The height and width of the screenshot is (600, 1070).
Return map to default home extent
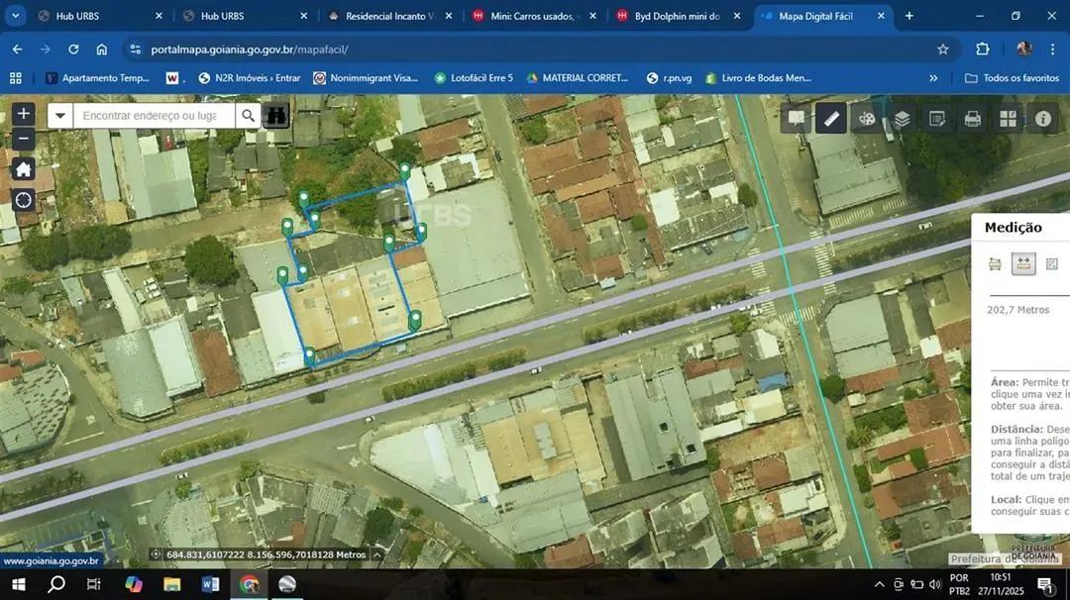point(24,169)
